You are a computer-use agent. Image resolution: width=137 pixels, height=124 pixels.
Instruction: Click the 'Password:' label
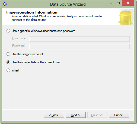pyautogui.click(x=19, y=46)
